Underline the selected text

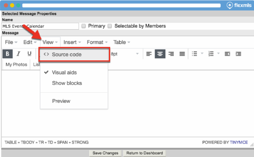click(29, 54)
